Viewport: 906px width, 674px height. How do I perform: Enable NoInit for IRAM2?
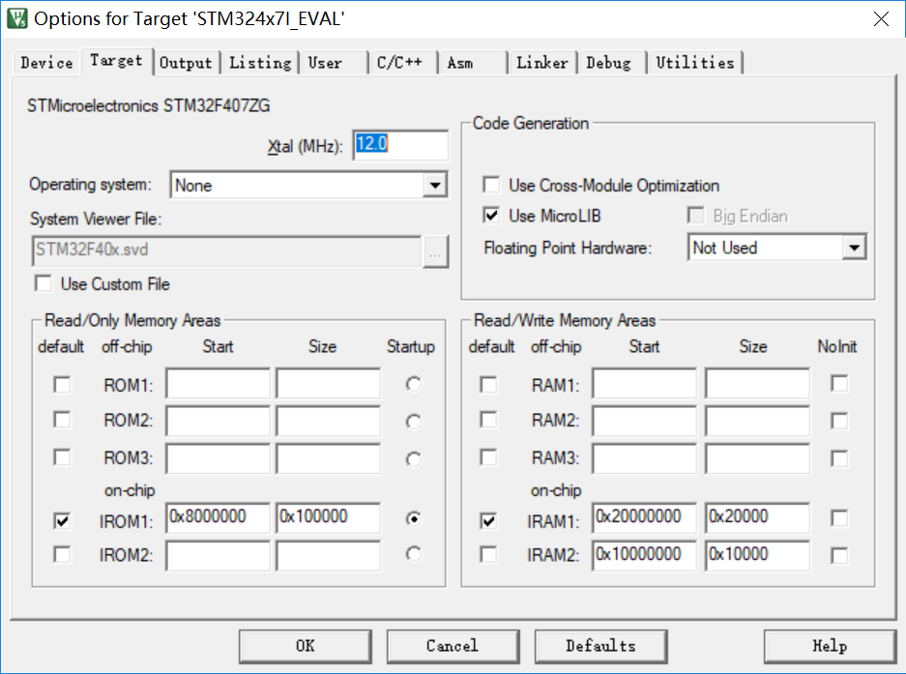coord(839,555)
